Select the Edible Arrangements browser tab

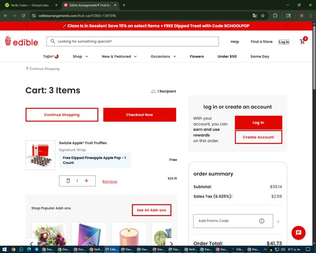[x=90, y=5]
